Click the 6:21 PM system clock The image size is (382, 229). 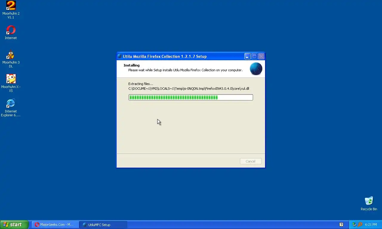371,225
